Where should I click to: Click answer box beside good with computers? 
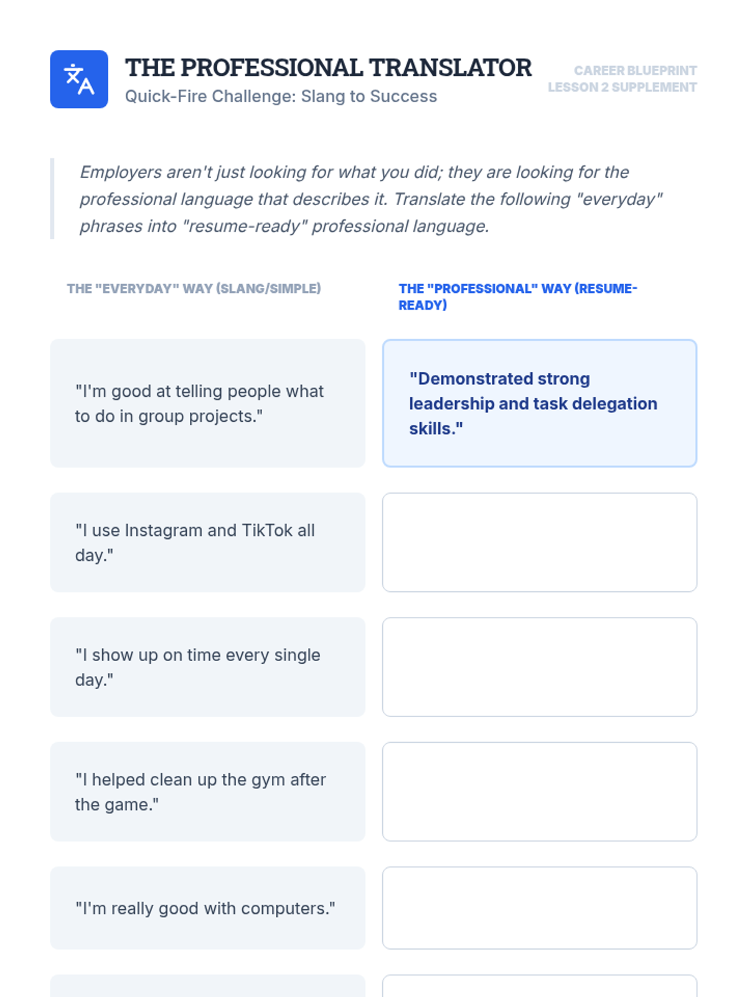coord(539,908)
